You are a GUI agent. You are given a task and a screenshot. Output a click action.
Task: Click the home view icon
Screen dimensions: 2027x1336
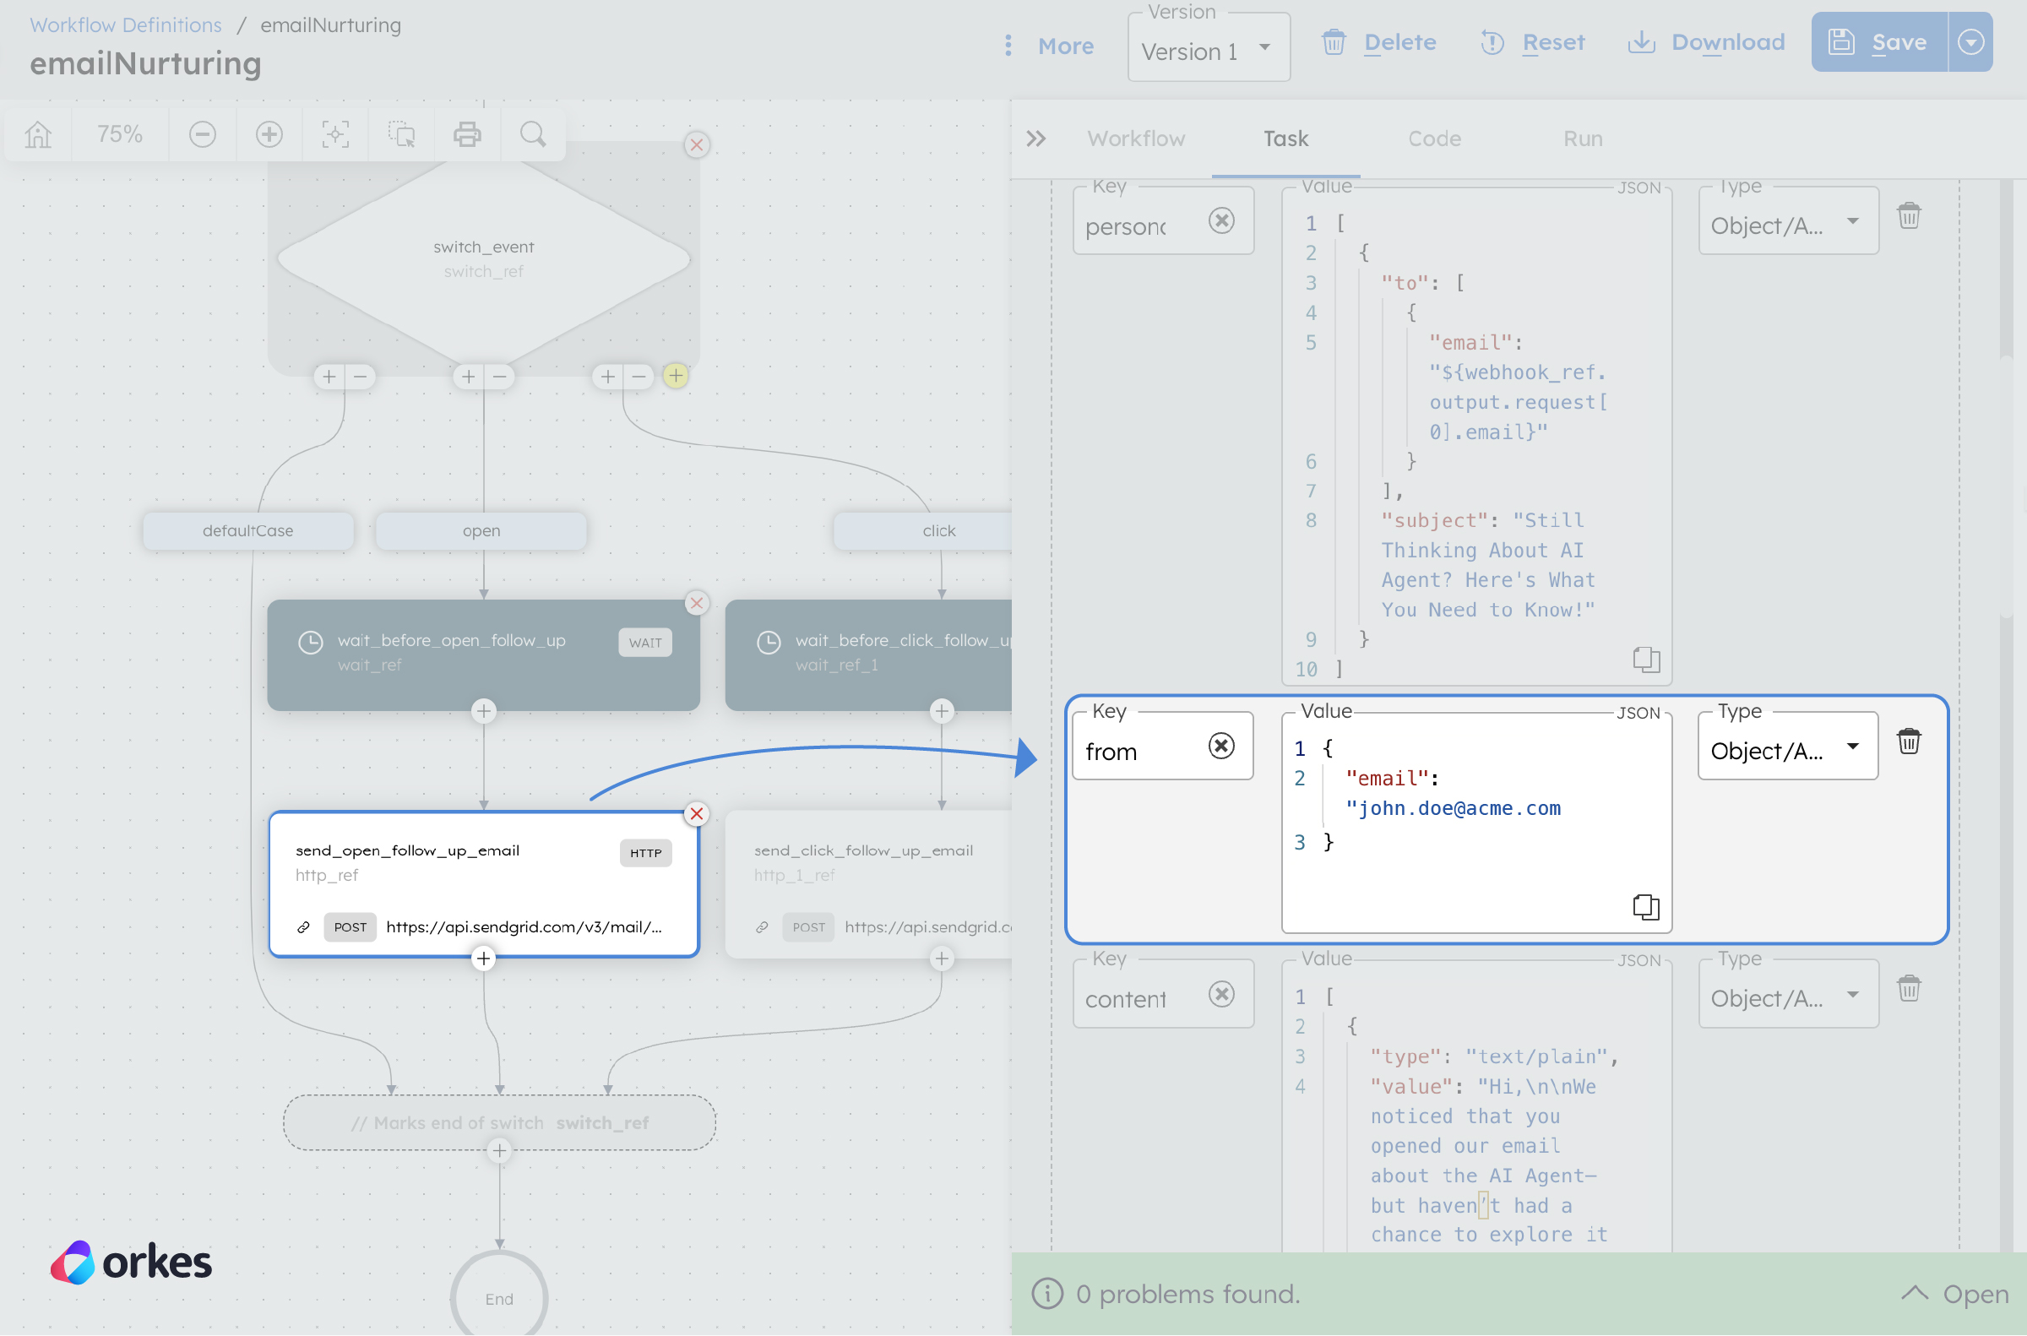(x=36, y=133)
